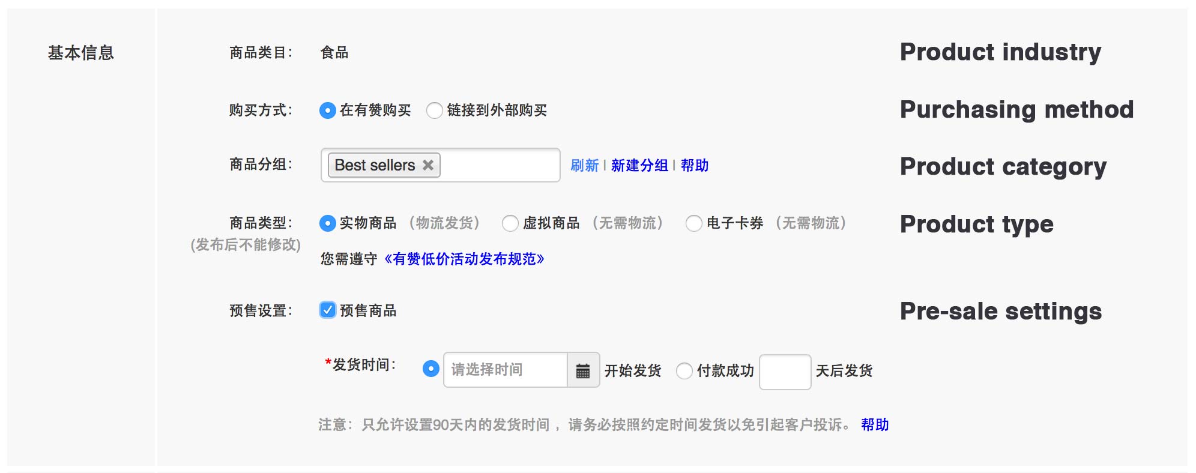
Task: Click the 基本信息 section heading
Action: [81, 53]
